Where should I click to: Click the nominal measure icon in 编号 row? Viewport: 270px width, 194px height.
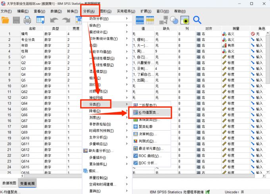point(224,34)
